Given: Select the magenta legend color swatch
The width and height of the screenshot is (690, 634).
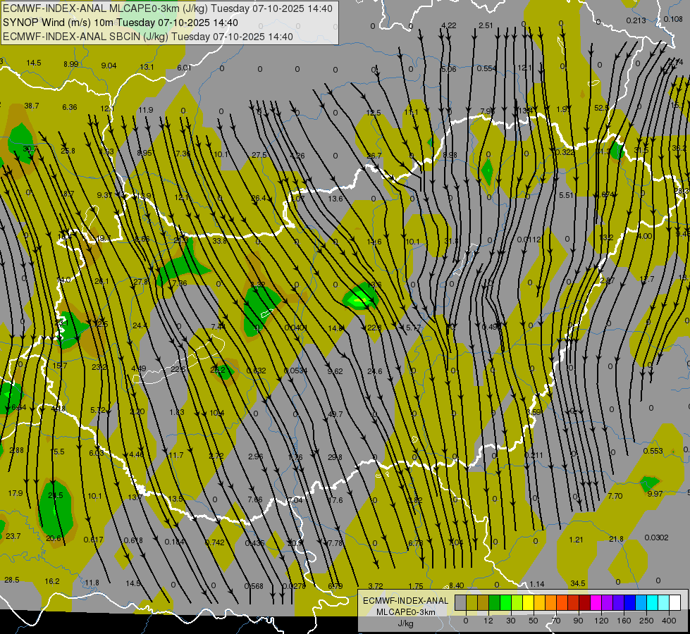Looking at the screenshot, I should (x=596, y=602).
